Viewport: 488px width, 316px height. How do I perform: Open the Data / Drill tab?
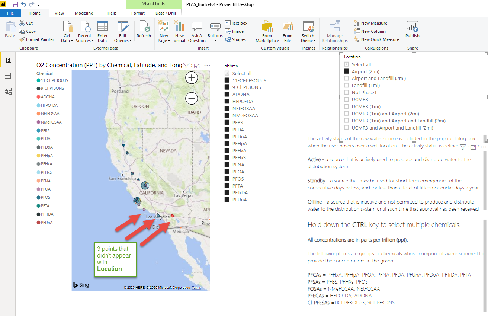[166, 13]
